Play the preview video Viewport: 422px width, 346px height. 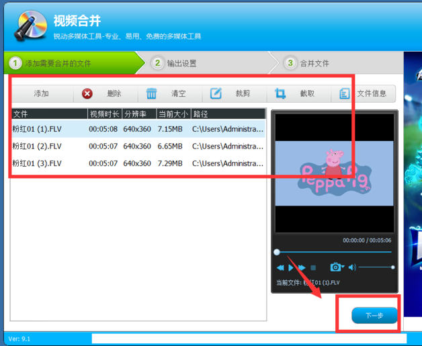point(291,267)
